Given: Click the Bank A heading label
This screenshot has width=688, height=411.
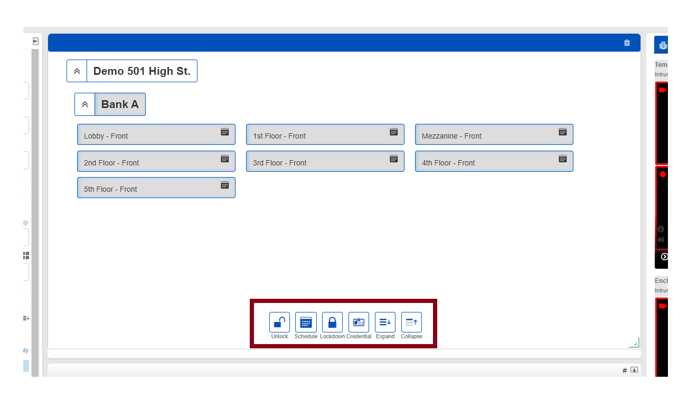Looking at the screenshot, I should tap(120, 104).
